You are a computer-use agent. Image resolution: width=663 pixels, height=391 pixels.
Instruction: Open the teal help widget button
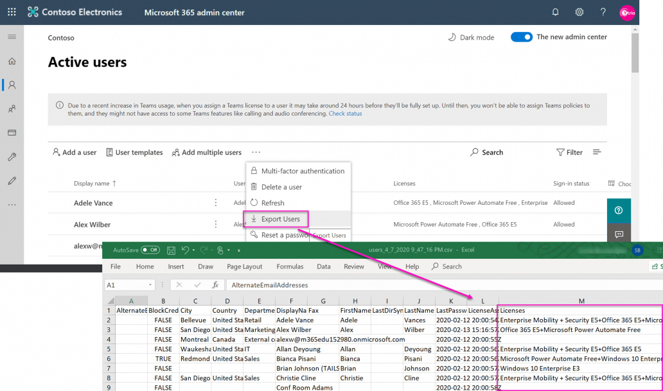(x=619, y=210)
